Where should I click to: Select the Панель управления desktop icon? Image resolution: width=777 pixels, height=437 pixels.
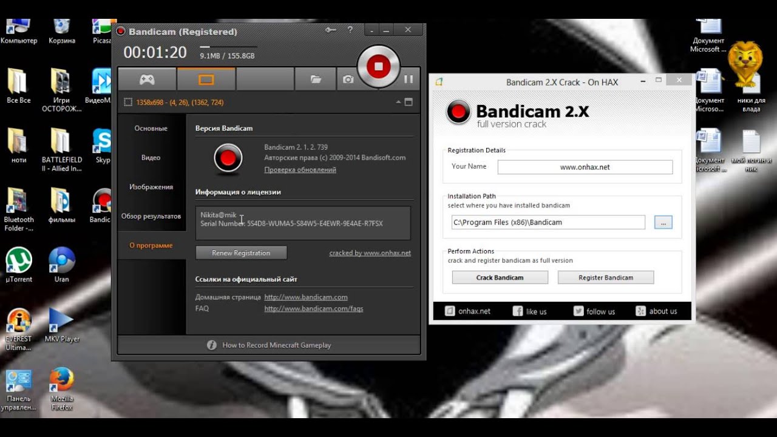tap(18, 390)
